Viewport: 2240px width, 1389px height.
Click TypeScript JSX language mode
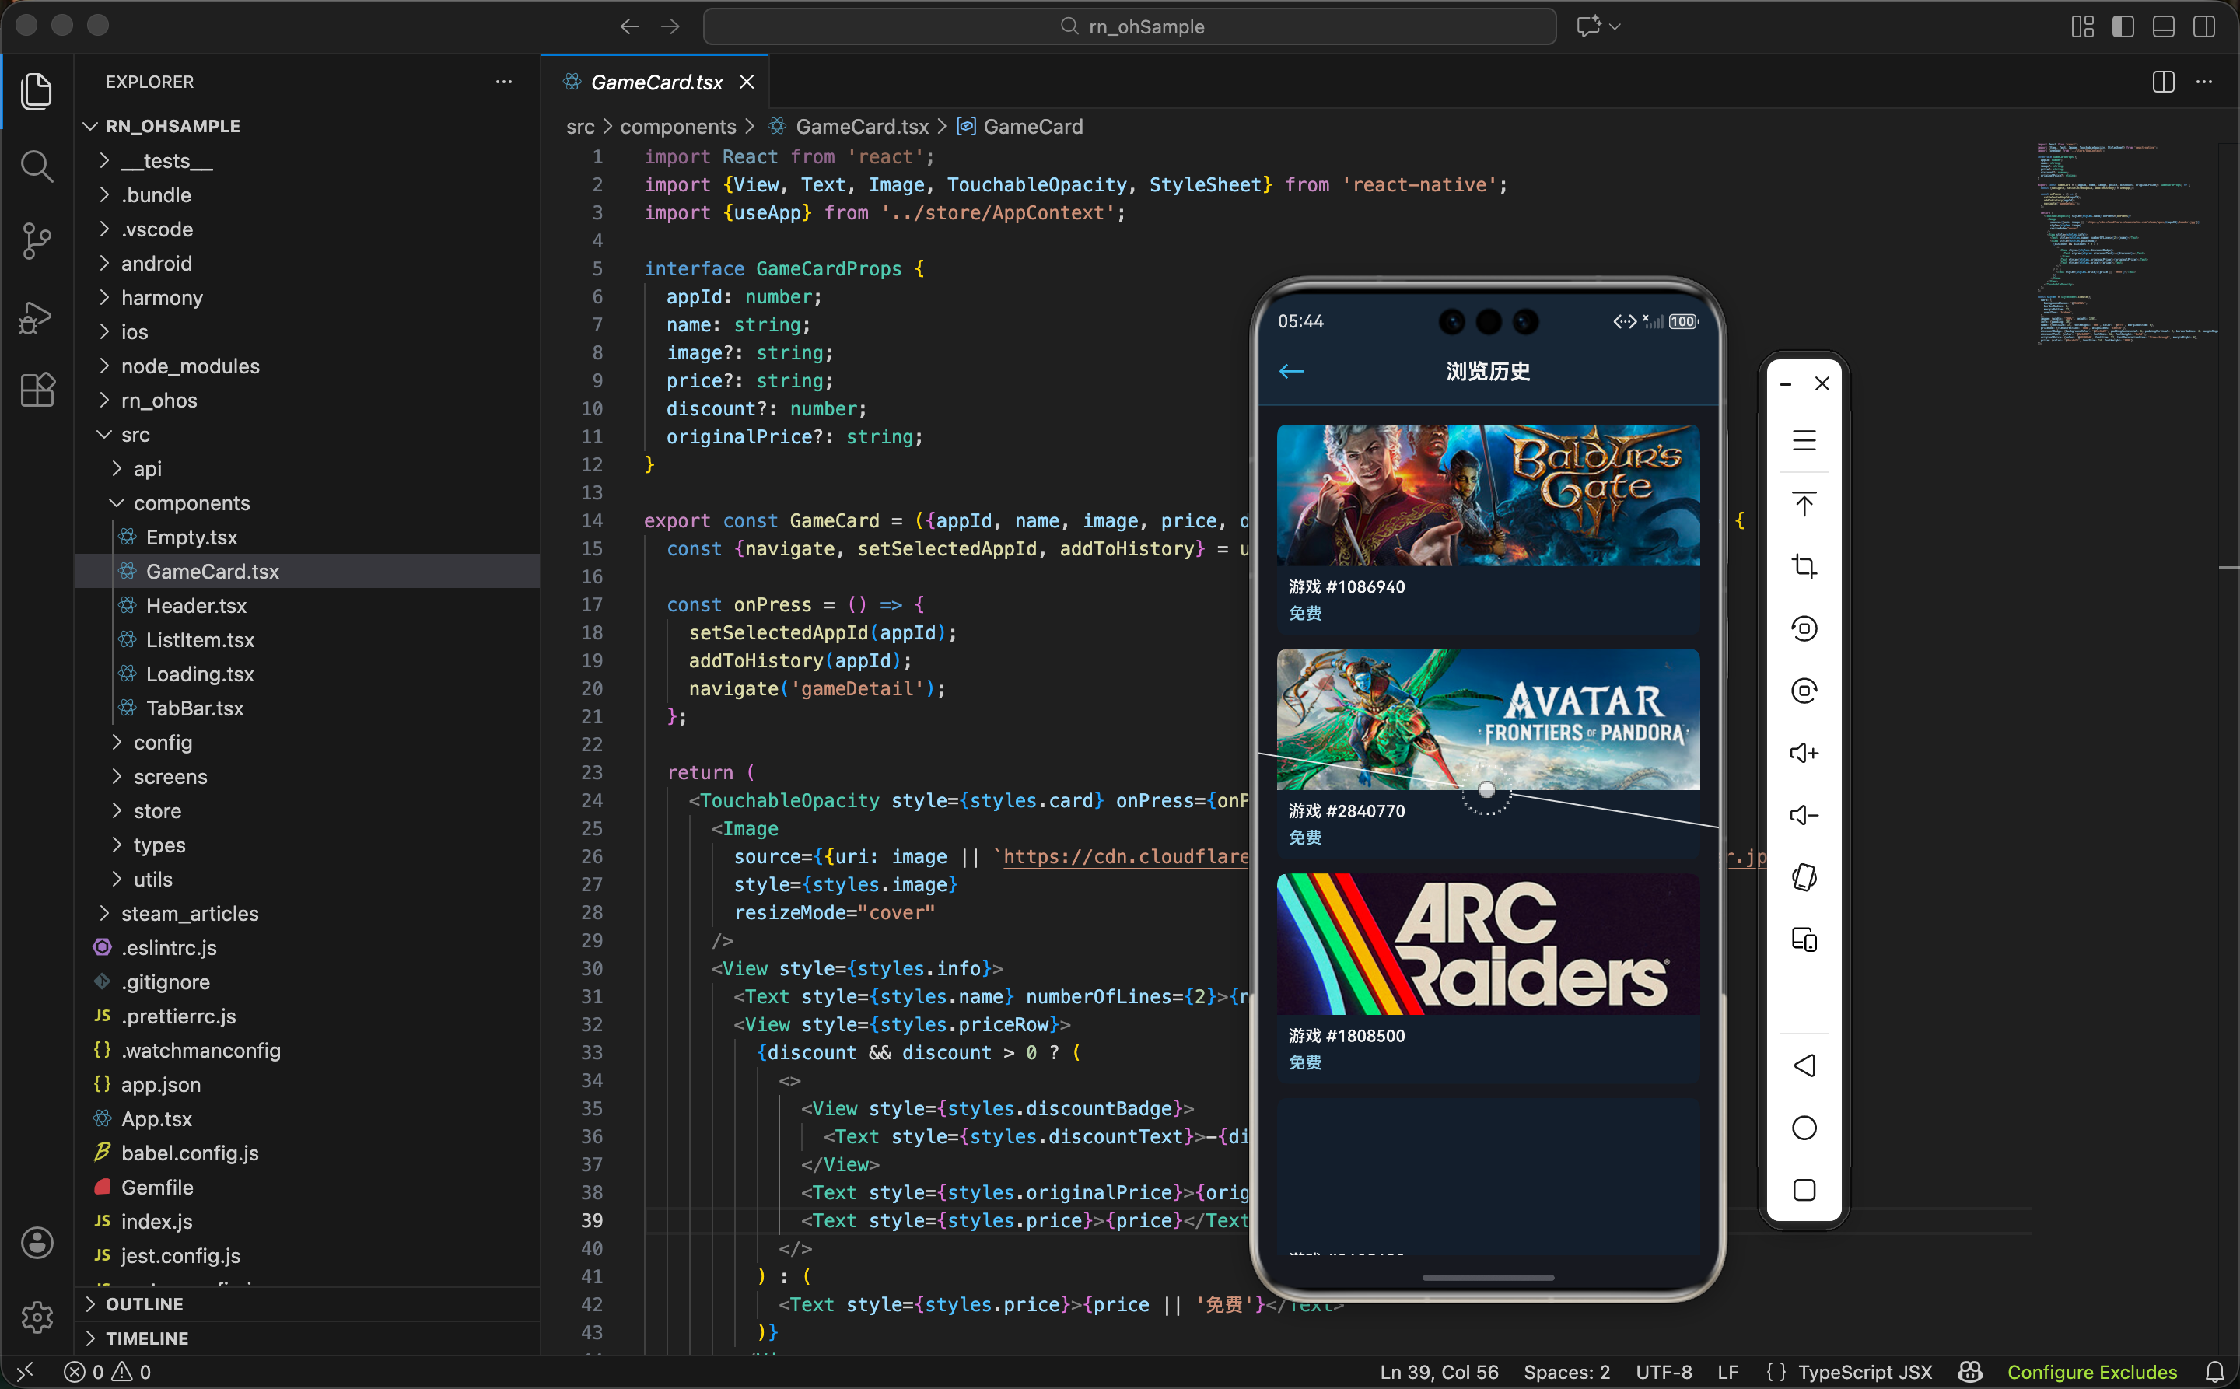click(1864, 1372)
